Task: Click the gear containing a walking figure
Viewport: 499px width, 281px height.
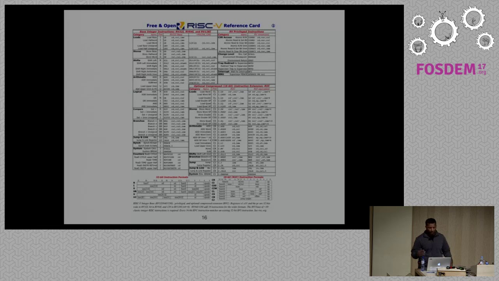Action: point(473,18)
